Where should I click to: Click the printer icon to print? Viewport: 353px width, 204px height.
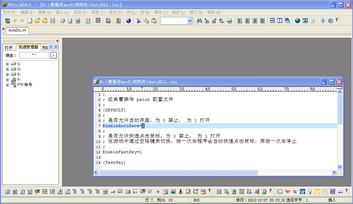click(62, 21)
